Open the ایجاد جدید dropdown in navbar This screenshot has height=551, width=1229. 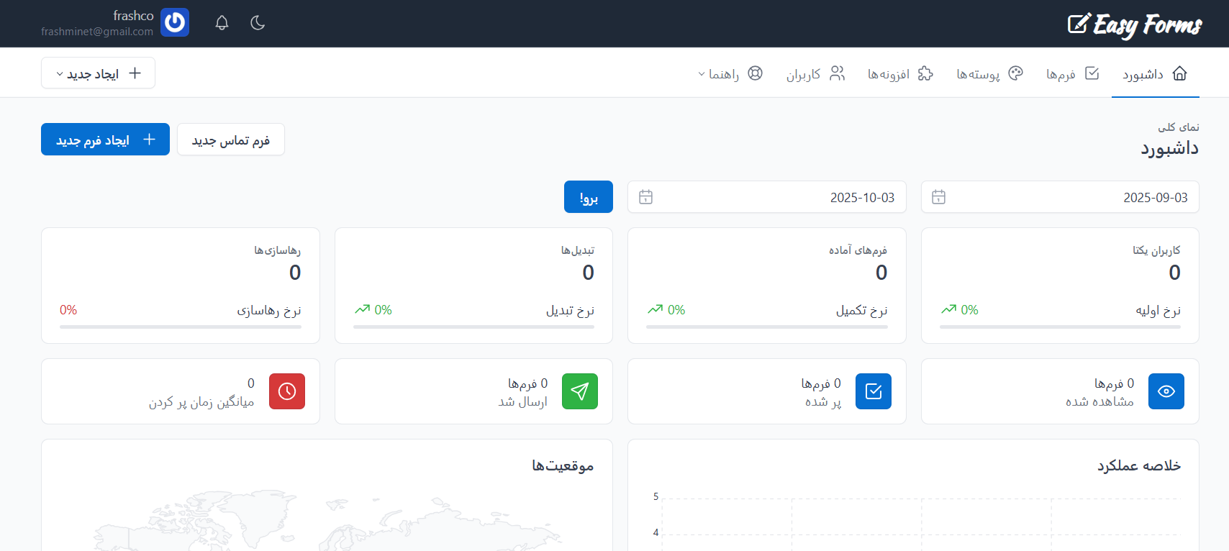coord(98,73)
